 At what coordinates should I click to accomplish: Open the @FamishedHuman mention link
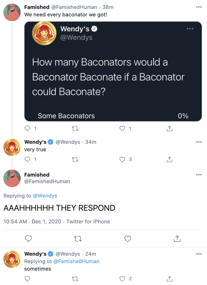(76, 261)
